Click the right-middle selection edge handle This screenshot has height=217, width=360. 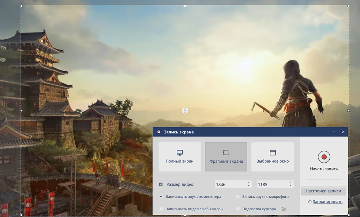click(349, 111)
